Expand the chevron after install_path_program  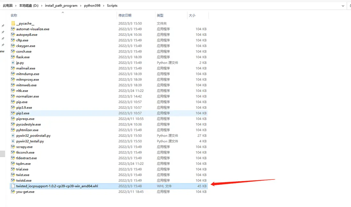(x=81, y=6)
